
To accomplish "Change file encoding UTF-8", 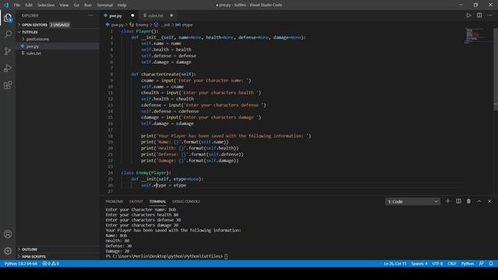I will pyautogui.click(x=437, y=264).
